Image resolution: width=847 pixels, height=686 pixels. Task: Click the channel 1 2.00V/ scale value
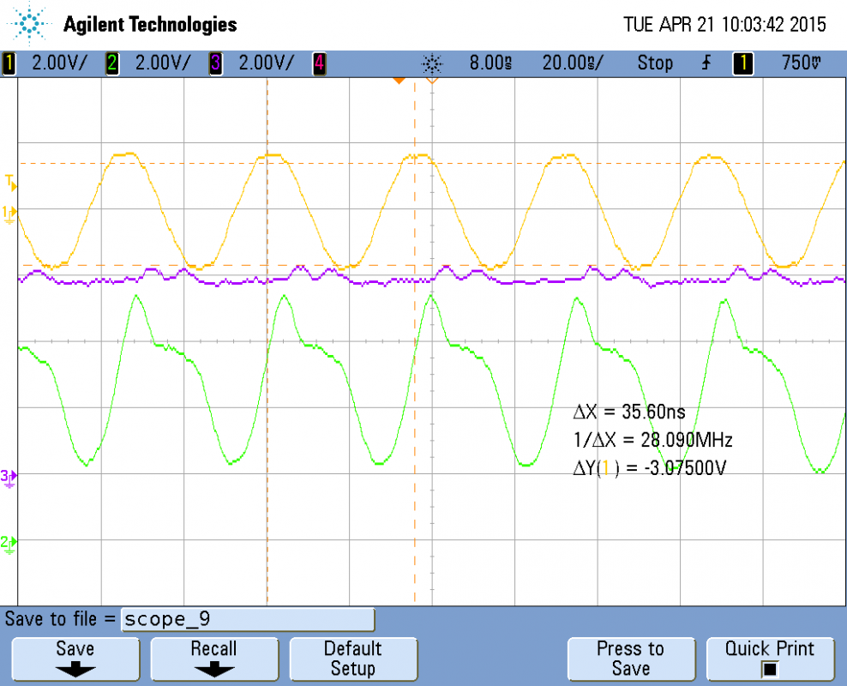[x=59, y=63]
